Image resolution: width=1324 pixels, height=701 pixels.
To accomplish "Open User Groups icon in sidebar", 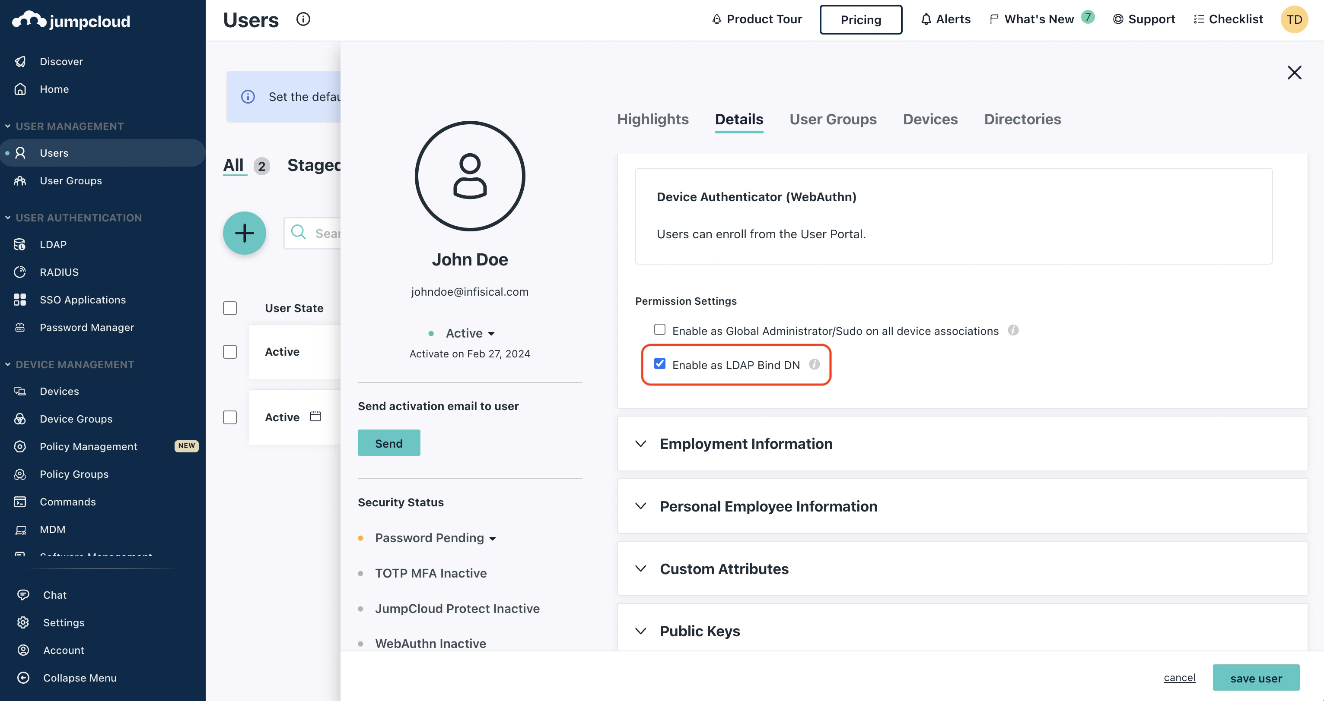I will coord(20,181).
